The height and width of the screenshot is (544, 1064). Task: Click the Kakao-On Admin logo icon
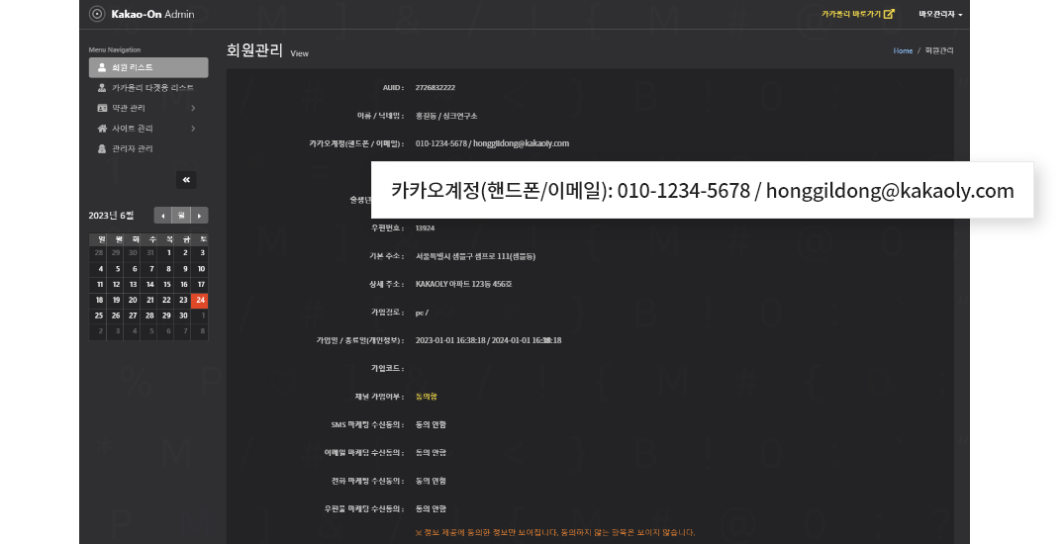pyautogui.click(x=97, y=14)
